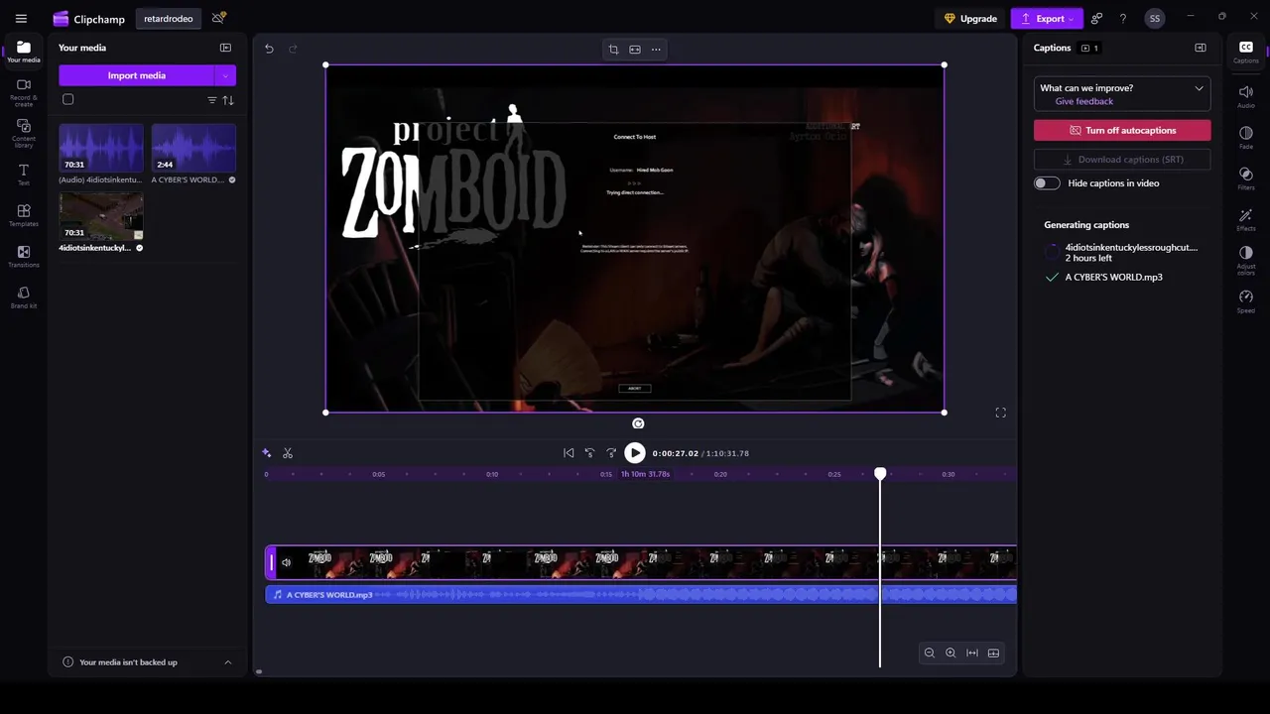Screen dimensions: 1270x714
Task: Click Turn off autocaptions button
Action: pyautogui.click(x=1122, y=130)
